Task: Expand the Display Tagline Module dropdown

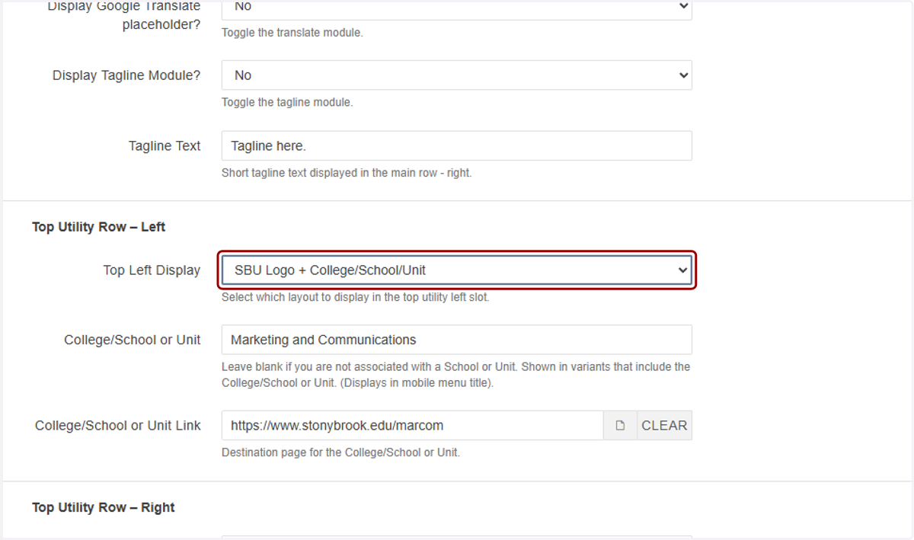Action: tap(457, 75)
